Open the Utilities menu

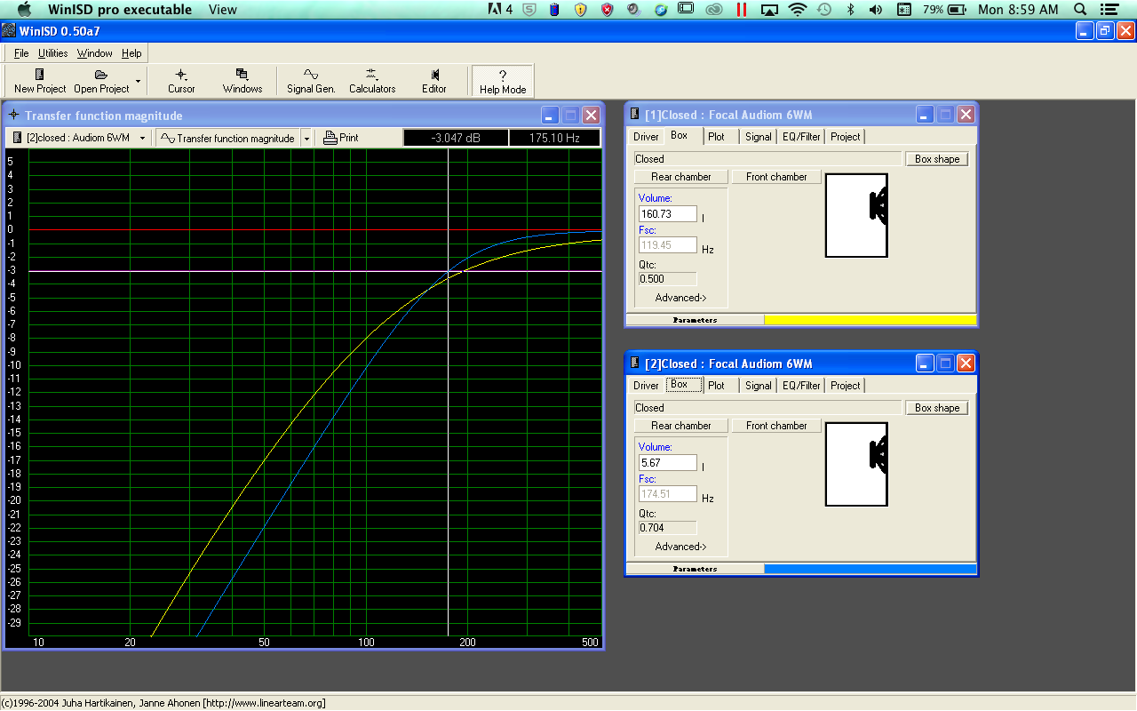tap(53, 53)
